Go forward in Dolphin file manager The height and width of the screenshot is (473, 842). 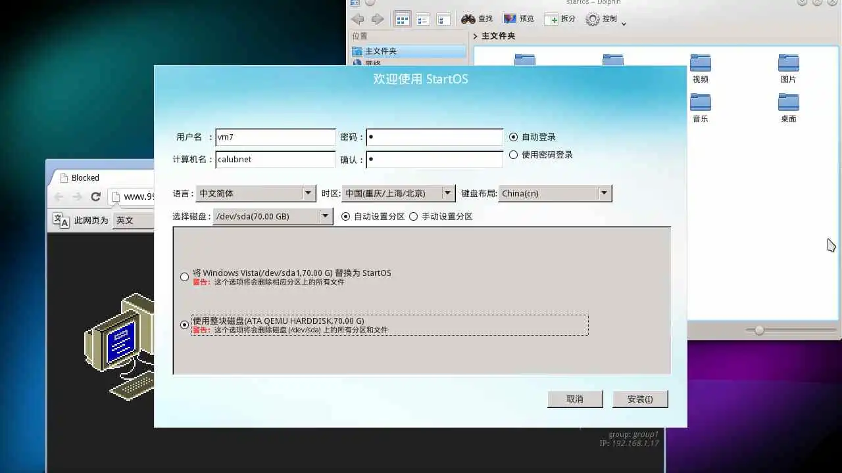click(x=377, y=19)
